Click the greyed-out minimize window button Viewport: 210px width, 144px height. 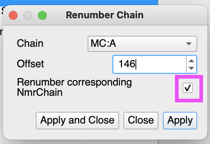click(28, 15)
